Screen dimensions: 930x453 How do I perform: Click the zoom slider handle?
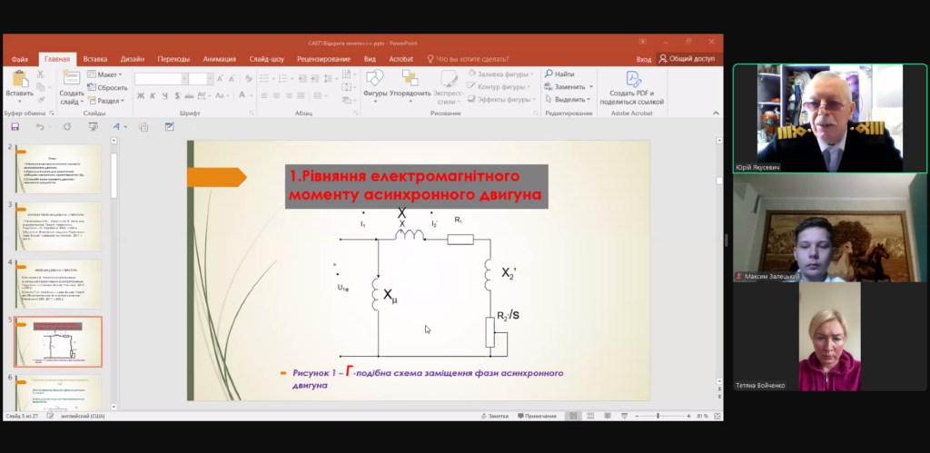658,417
